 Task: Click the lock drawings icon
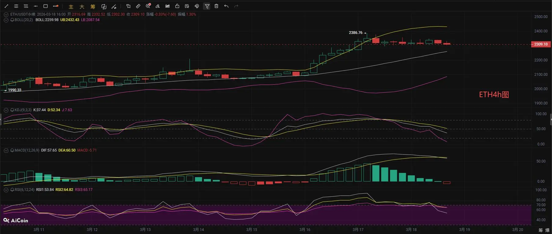pyautogui.click(x=177, y=6)
